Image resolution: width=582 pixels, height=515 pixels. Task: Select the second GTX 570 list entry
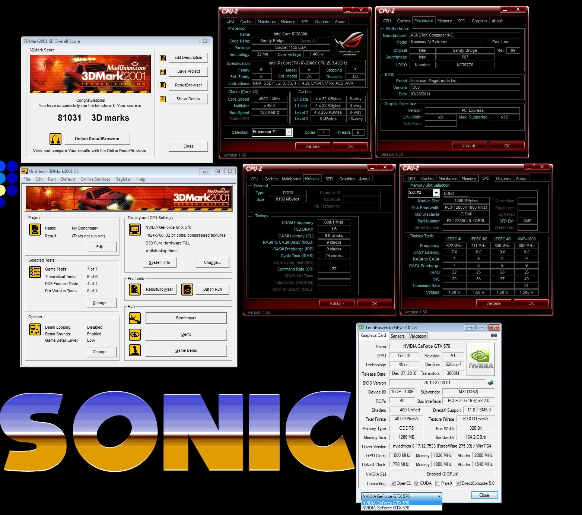coord(402,508)
